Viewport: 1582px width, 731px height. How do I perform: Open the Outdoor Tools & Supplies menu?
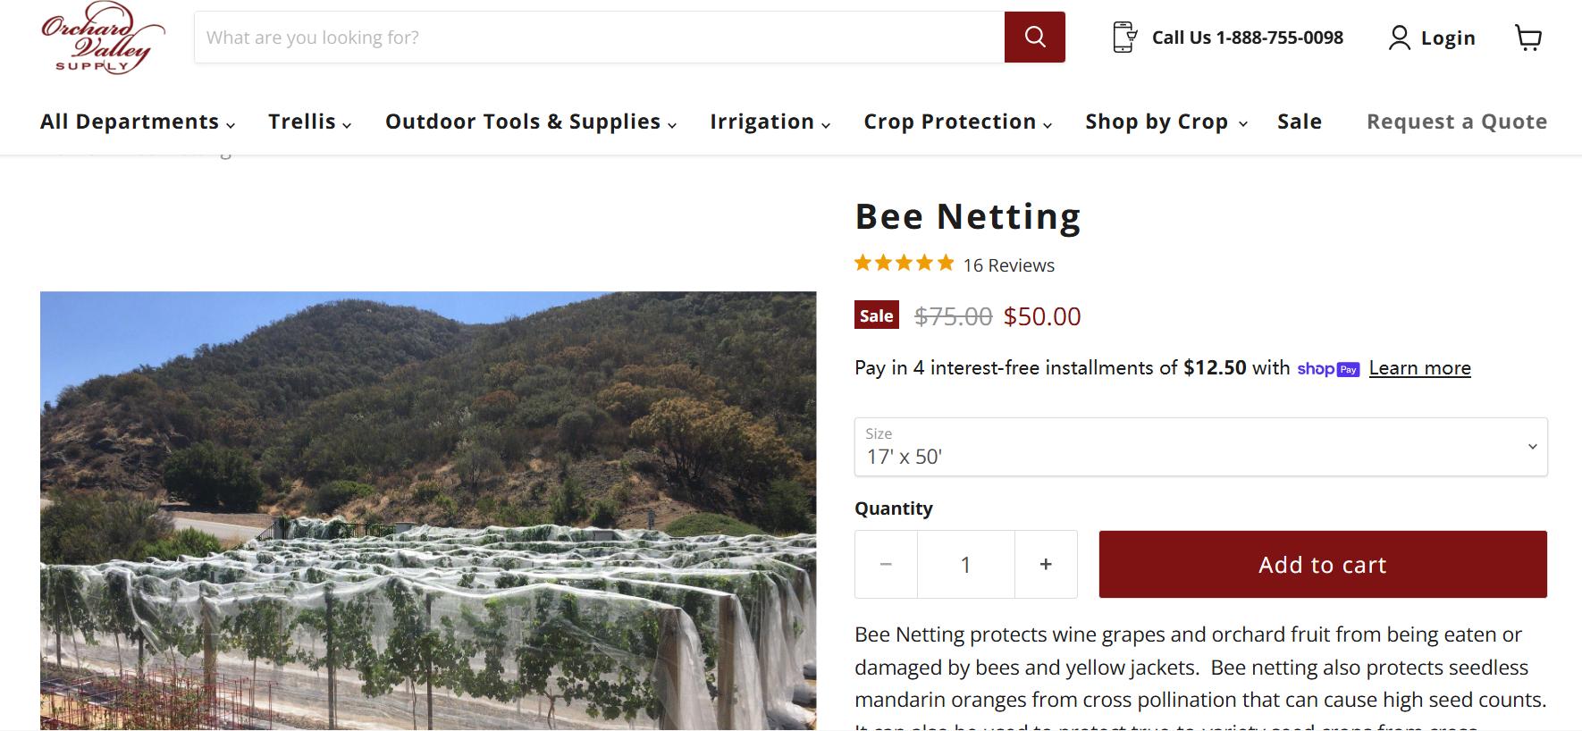point(530,122)
